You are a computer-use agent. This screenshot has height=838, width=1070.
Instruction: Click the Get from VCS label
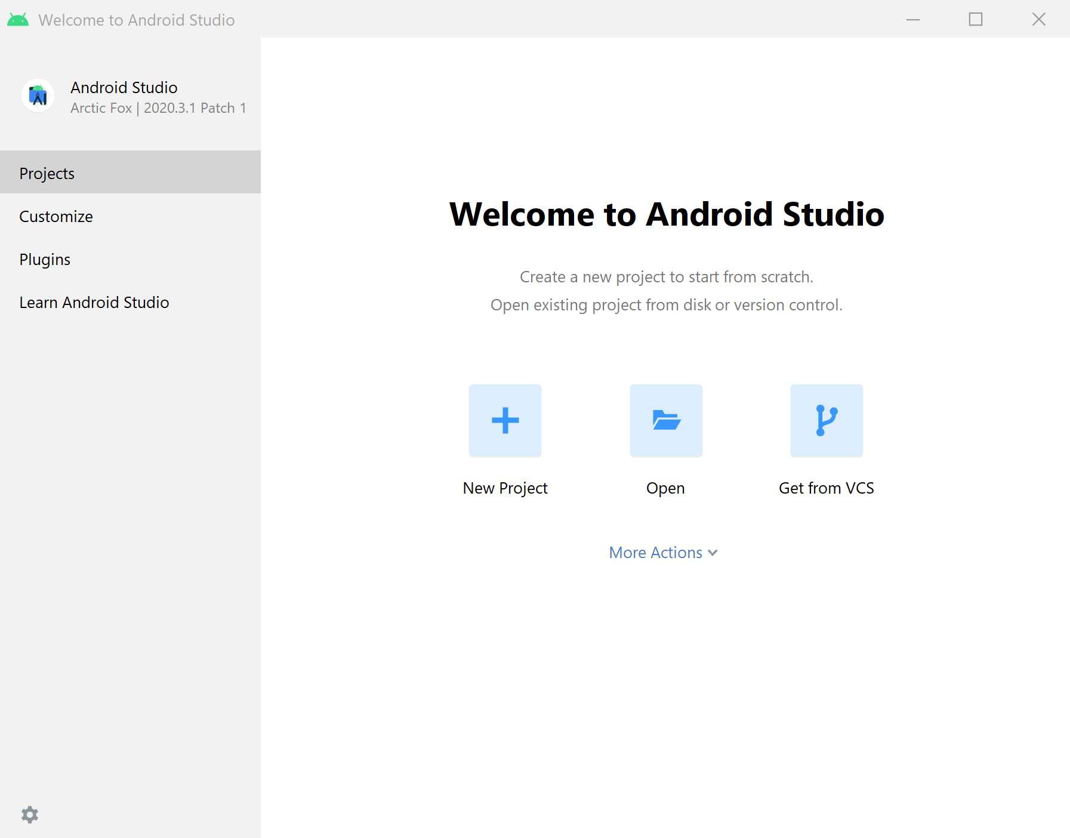(826, 488)
